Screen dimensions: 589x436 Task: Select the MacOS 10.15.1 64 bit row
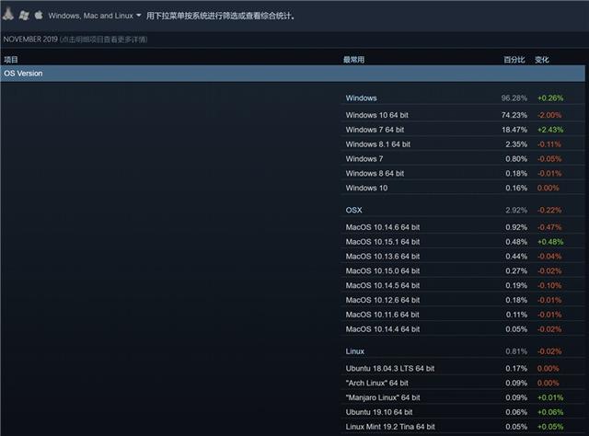pyautogui.click(x=463, y=242)
